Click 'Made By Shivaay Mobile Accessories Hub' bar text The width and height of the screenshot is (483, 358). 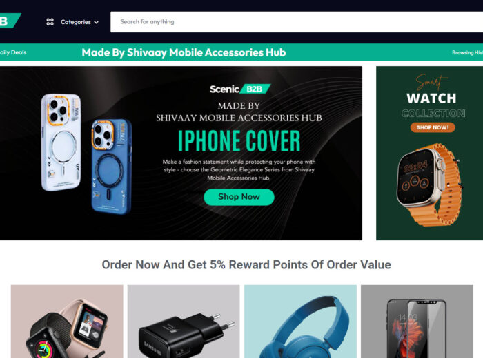tap(184, 52)
